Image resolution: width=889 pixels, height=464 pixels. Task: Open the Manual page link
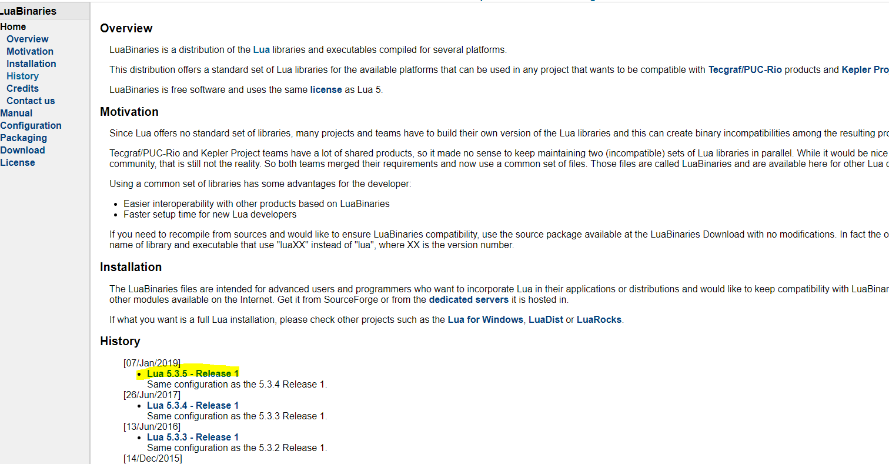pos(16,113)
